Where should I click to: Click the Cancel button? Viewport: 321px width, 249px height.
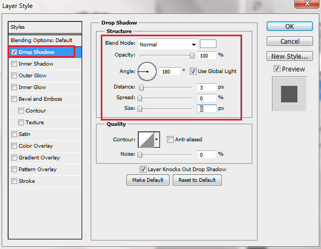tap(290, 41)
